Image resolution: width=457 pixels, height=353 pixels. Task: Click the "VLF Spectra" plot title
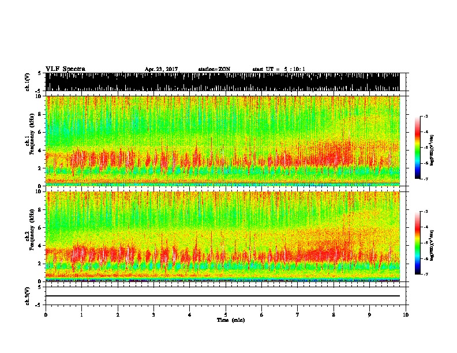point(66,69)
